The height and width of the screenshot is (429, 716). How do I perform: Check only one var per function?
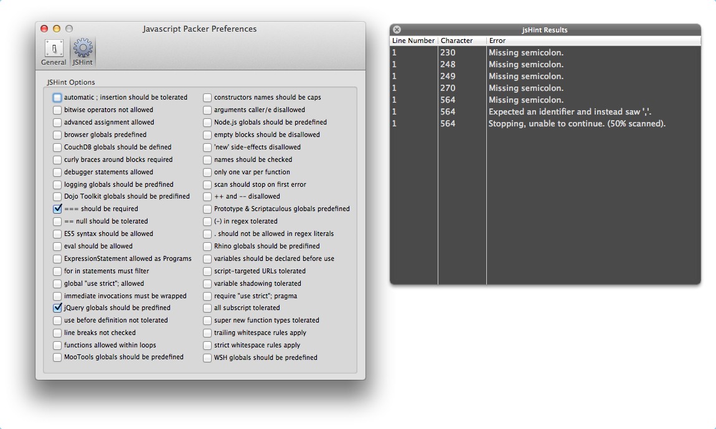tap(207, 172)
